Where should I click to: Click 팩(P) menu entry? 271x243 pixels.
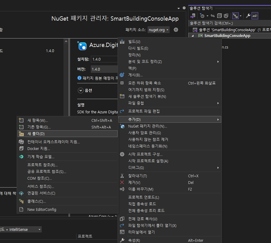[x=132, y=68]
